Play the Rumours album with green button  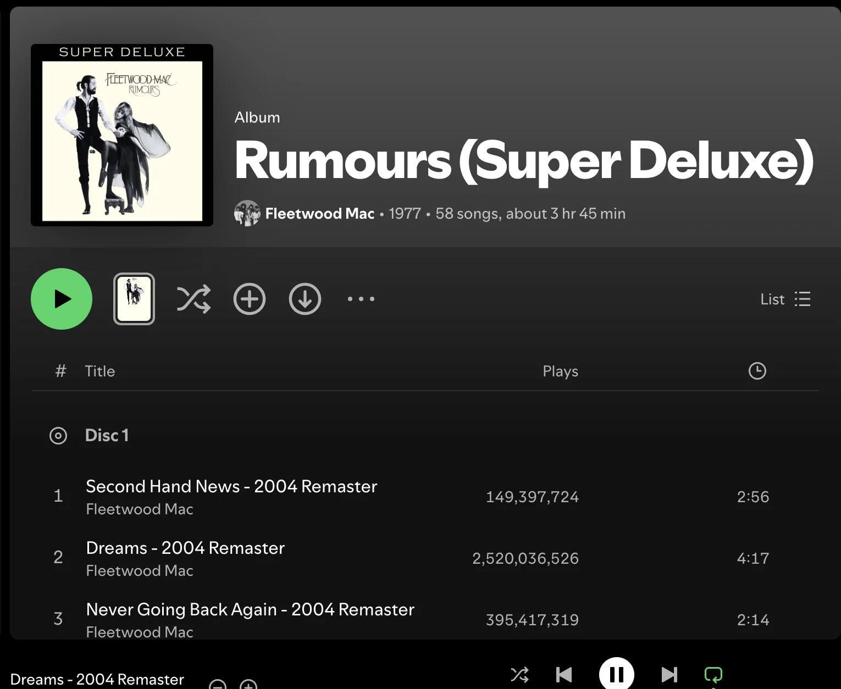pos(62,299)
